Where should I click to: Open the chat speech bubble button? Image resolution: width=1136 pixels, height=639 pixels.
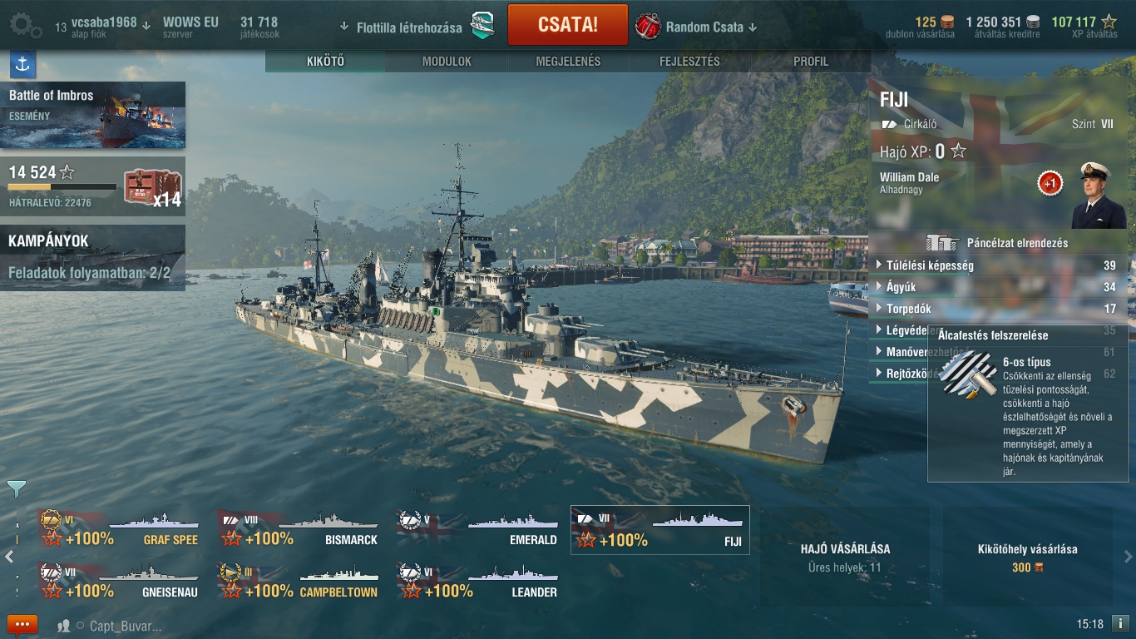tap(22, 625)
